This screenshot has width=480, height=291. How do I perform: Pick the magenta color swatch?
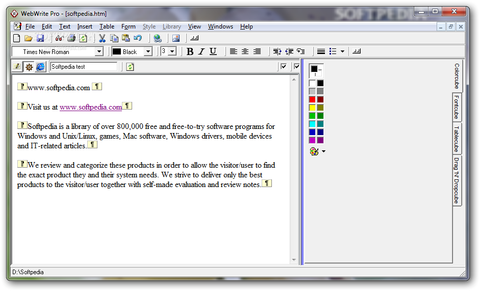pyautogui.click(x=312, y=140)
